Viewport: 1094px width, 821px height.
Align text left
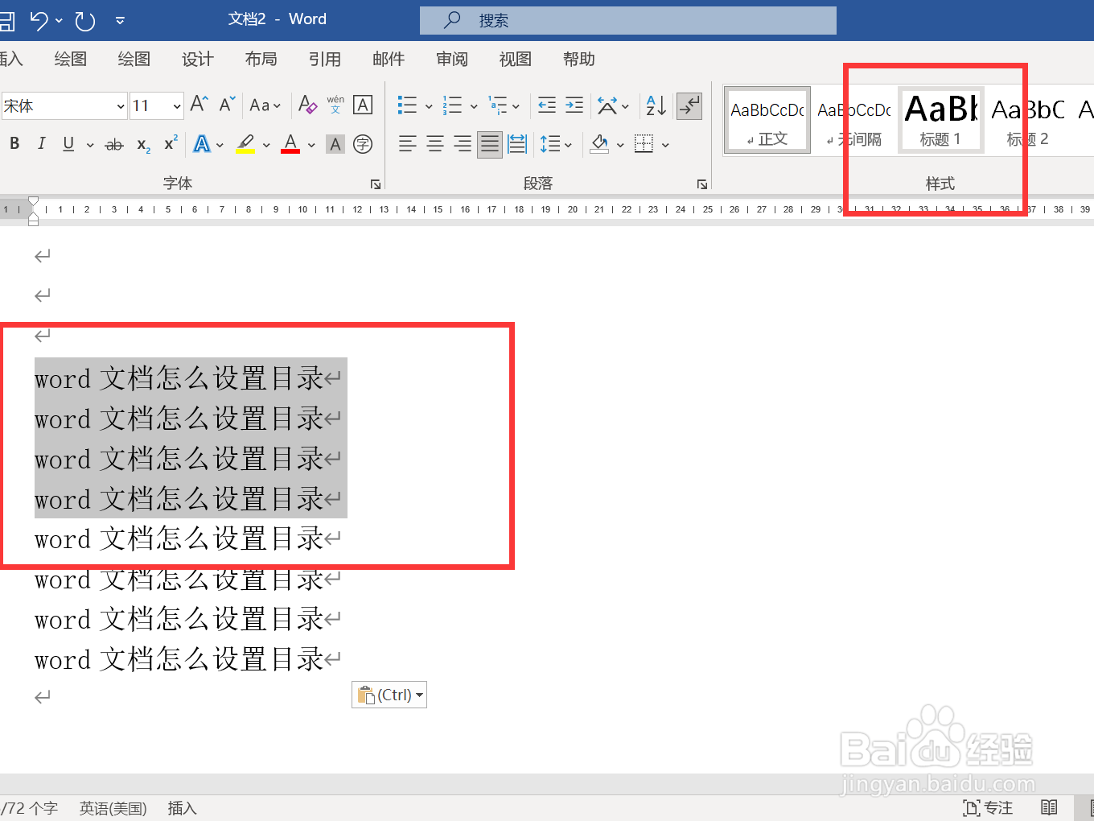click(x=408, y=144)
